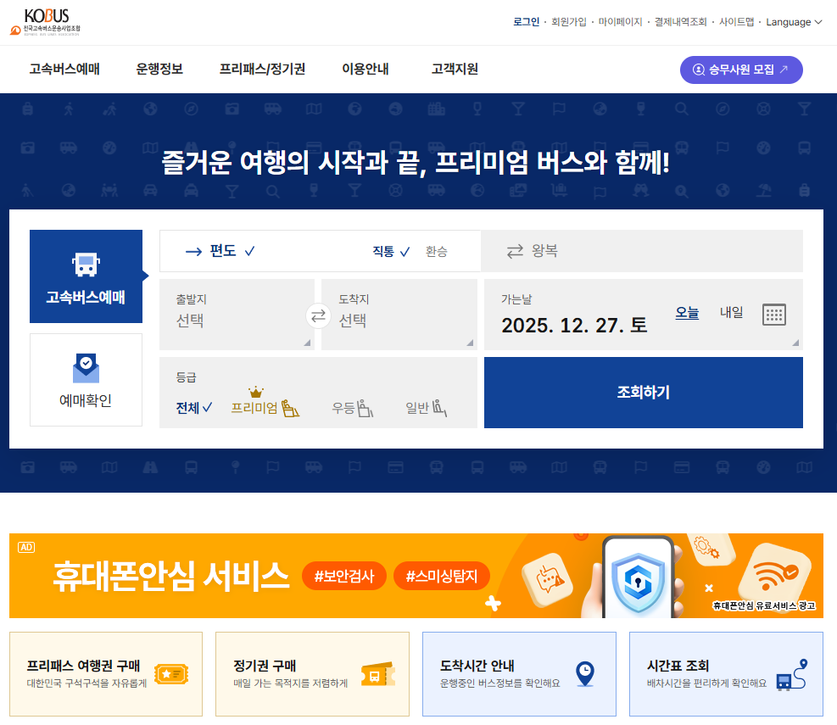Screen dimensions: 837x725
Task: Click the swap departure/arrival arrows icon
Action: click(317, 315)
